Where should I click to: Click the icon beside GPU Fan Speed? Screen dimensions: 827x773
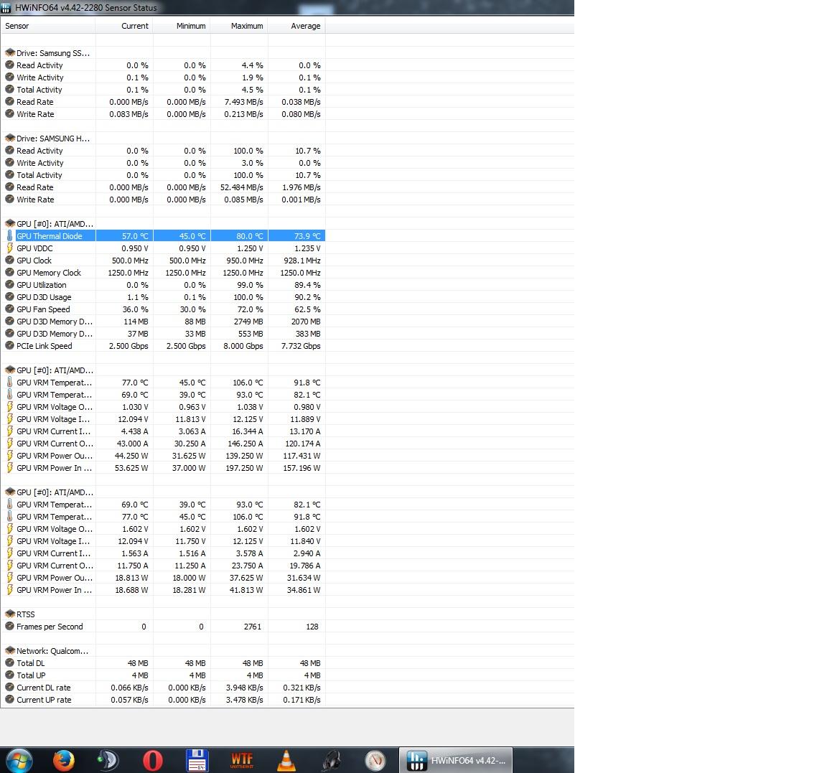9,309
